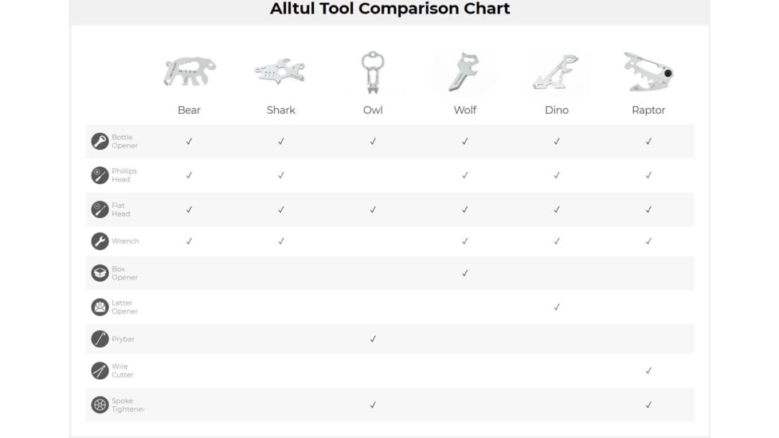
Task: Click the Alltul Tool Comparison Chart heading
Action: (x=389, y=10)
